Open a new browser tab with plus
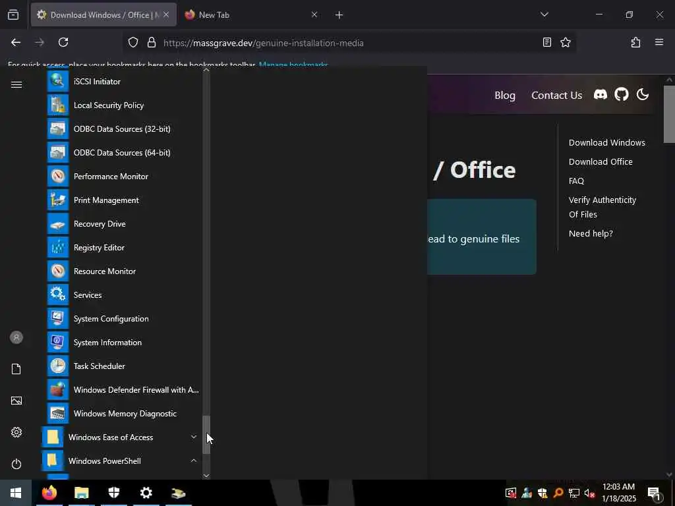The width and height of the screenshot is (675, 506). pos(339,15)
